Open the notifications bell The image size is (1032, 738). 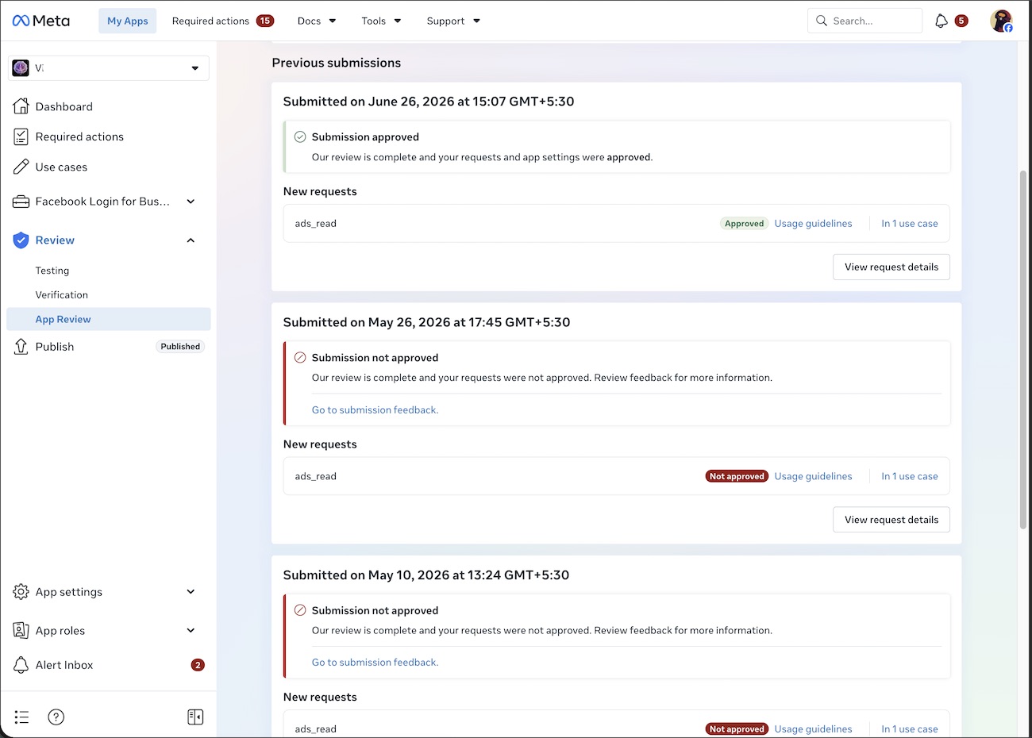pyautogui.click(x=942, y=21)
